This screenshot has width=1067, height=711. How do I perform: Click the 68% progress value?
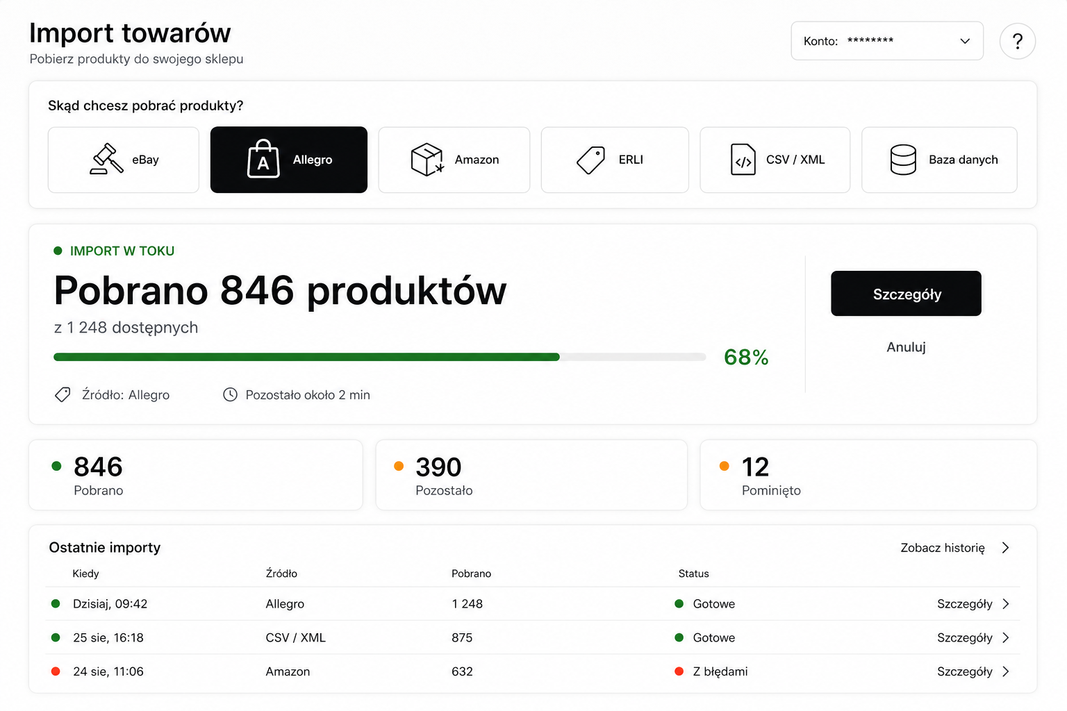pos(746,357)
